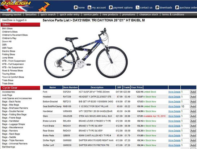Add the Fork SSF254 to basket
The height and width of the screenshot is (149, 197).
point(193,92)
